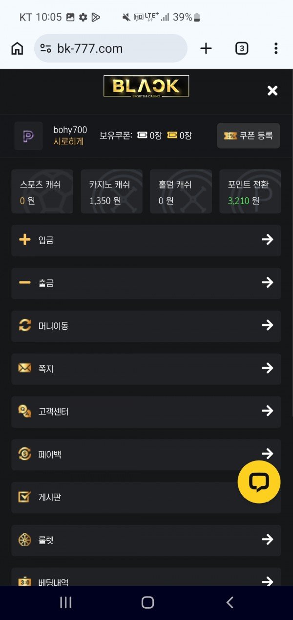Screen dimensions: 293x620
Task: Convert points via the 3,210 won card
Action: click(250, 191)
